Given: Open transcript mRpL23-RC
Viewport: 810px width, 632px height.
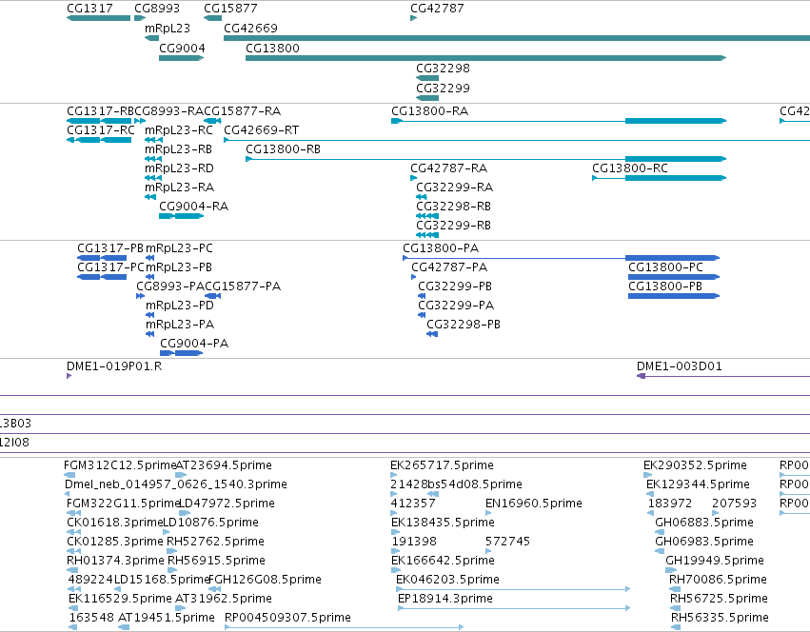Looking at the screenshot, I should coord(179,130).
